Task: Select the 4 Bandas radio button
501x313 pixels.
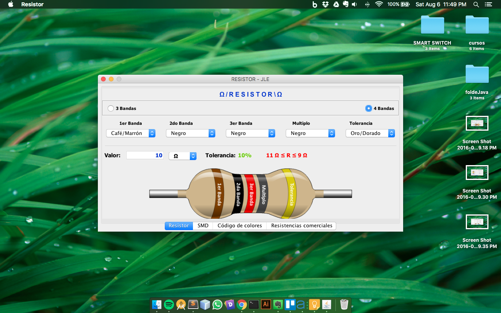Action: (x=368, y=108)
